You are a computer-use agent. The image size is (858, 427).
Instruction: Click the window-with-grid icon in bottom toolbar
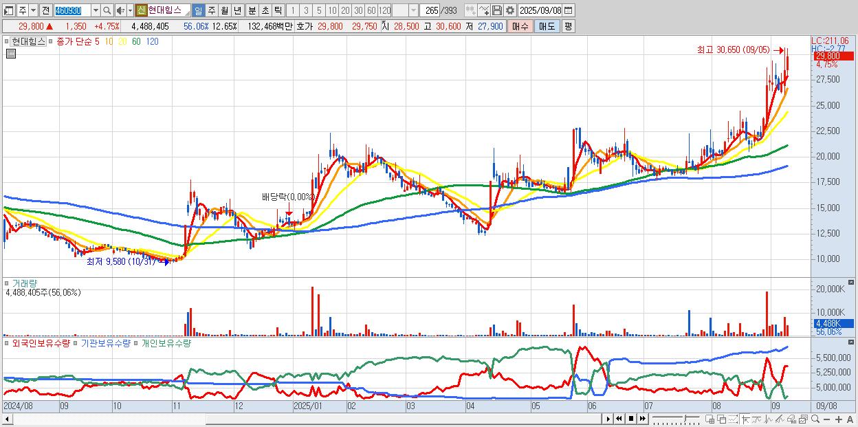point(710,419)
